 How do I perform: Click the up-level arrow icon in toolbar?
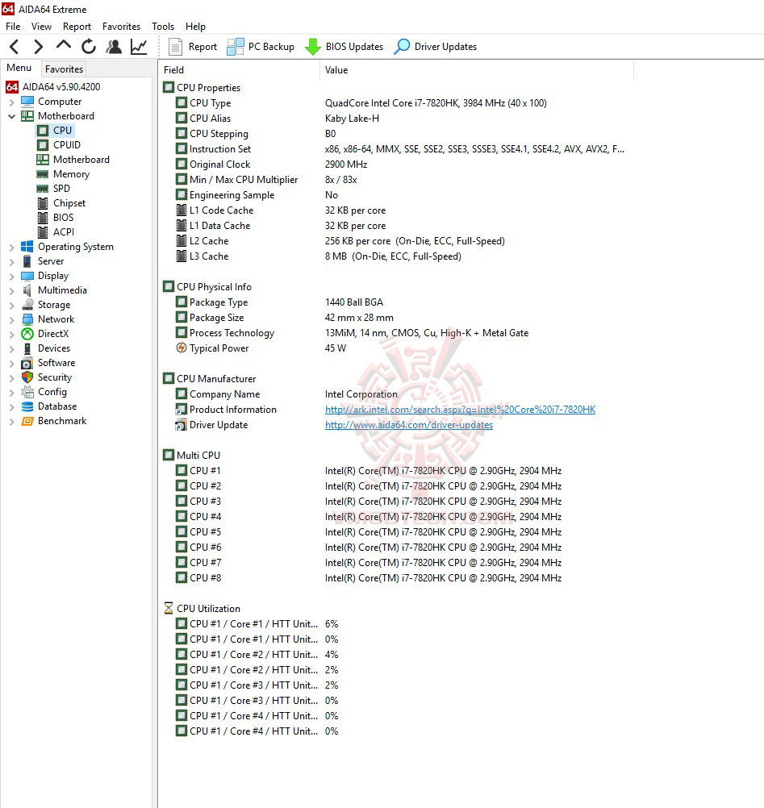point(64,46)
